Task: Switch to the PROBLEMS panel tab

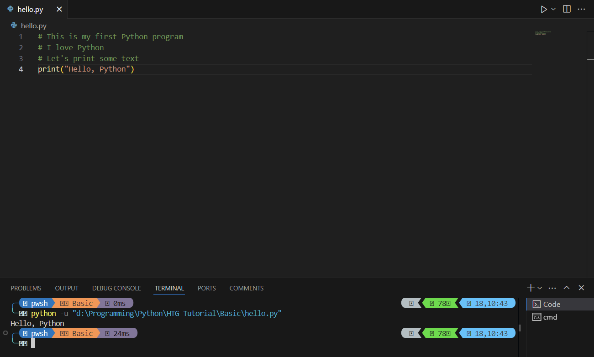Action: 26,288
